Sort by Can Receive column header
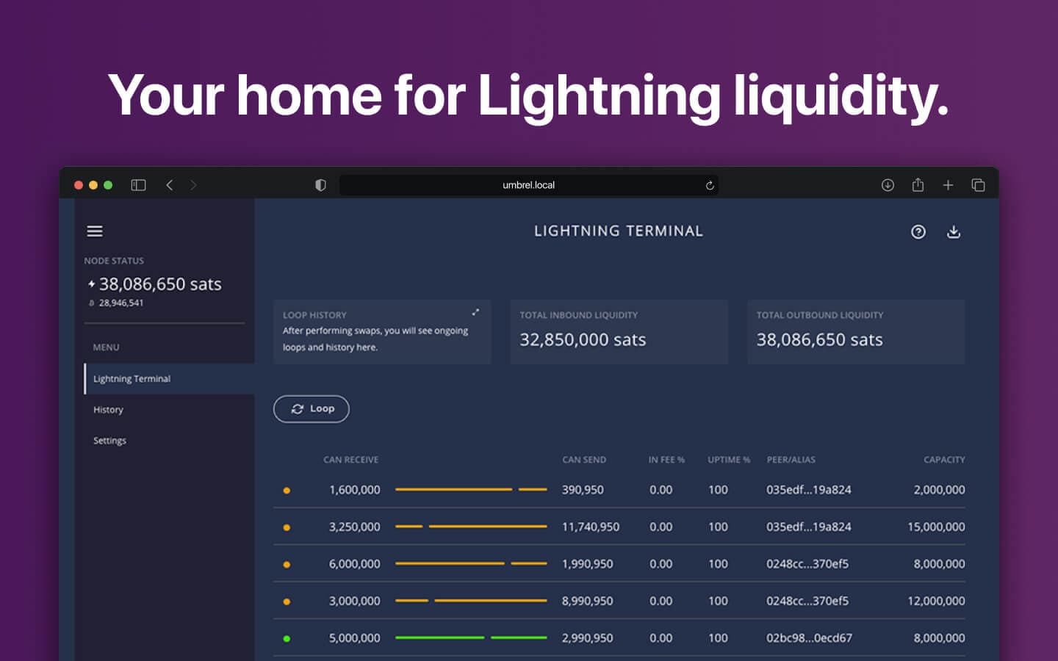This screenshot has height=661, width=1058. point(351,460)
